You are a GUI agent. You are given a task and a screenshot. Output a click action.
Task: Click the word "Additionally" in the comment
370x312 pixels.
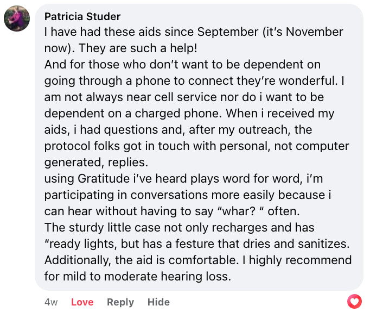pyautogui.click(x=77, y=260)
